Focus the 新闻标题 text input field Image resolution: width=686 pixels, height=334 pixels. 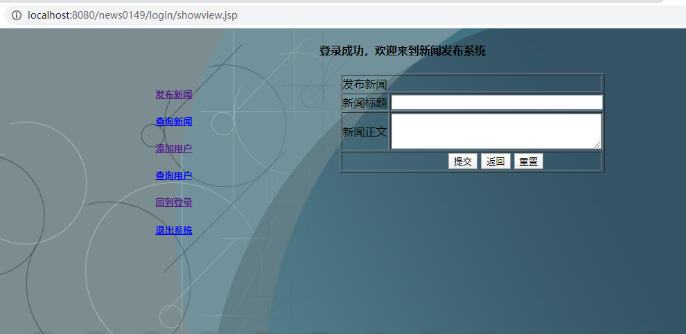[496, 103]
